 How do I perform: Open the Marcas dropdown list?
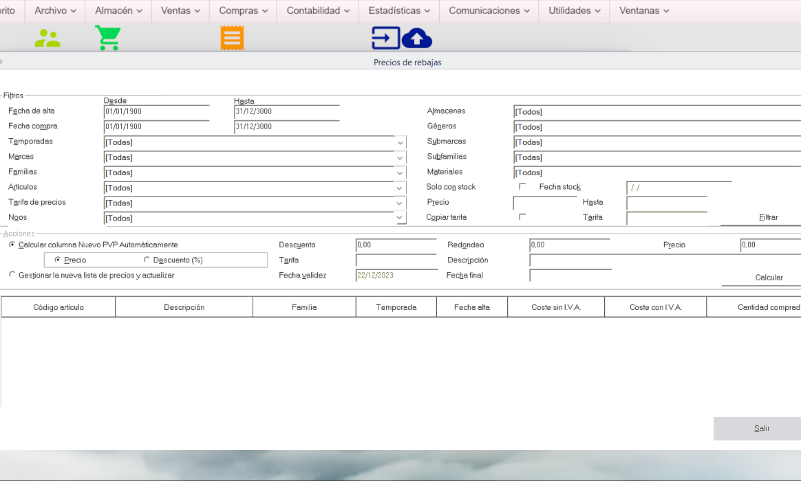click(x=400, y=157)
